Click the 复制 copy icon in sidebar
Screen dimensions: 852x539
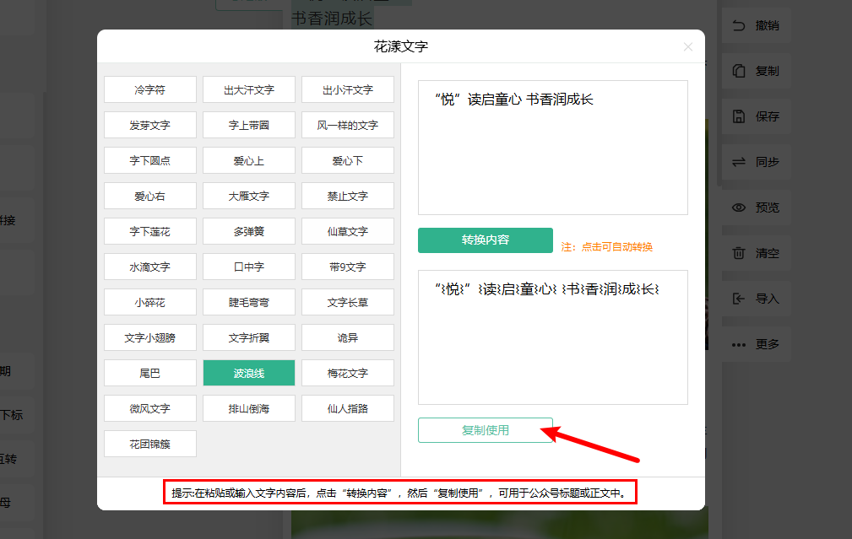click(x=739, y=71)
